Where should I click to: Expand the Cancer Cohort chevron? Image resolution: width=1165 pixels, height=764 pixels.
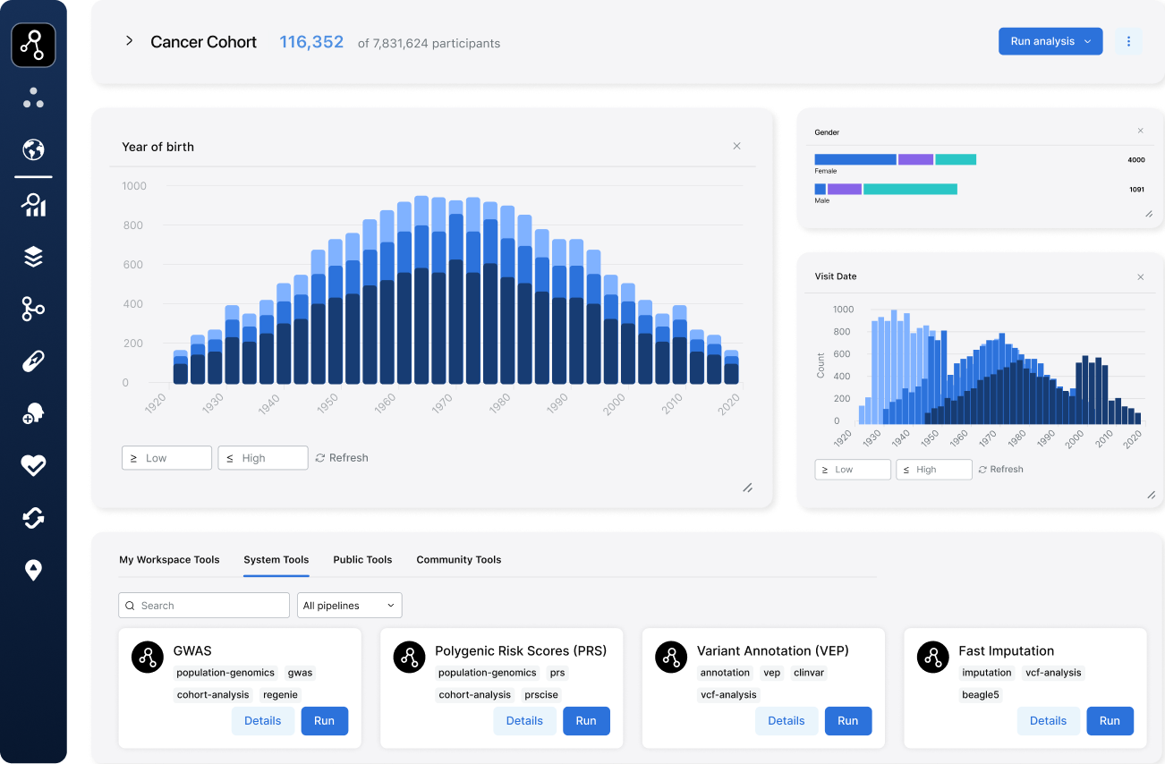129,41
